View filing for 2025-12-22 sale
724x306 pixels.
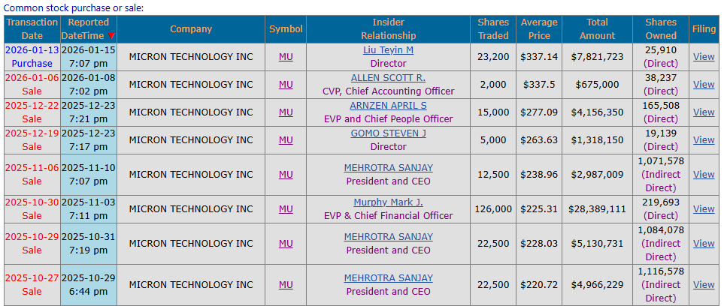[x=704, y=112]
